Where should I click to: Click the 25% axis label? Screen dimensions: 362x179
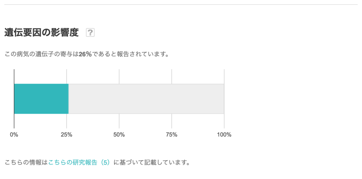(66, 135)
